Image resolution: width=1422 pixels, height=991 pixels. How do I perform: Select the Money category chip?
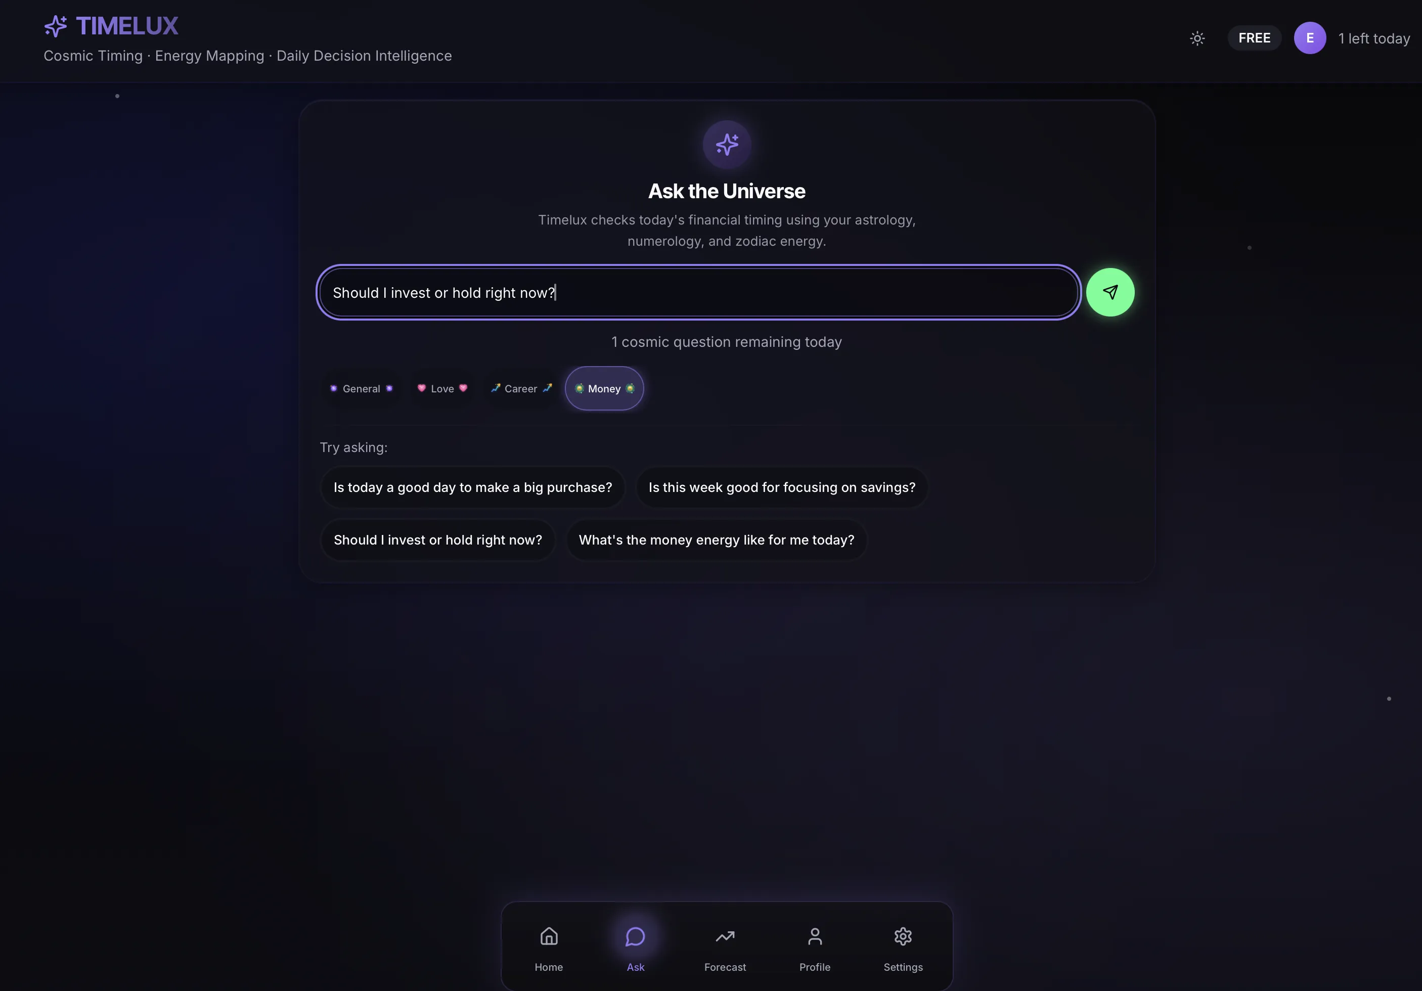tap(604, 389)
